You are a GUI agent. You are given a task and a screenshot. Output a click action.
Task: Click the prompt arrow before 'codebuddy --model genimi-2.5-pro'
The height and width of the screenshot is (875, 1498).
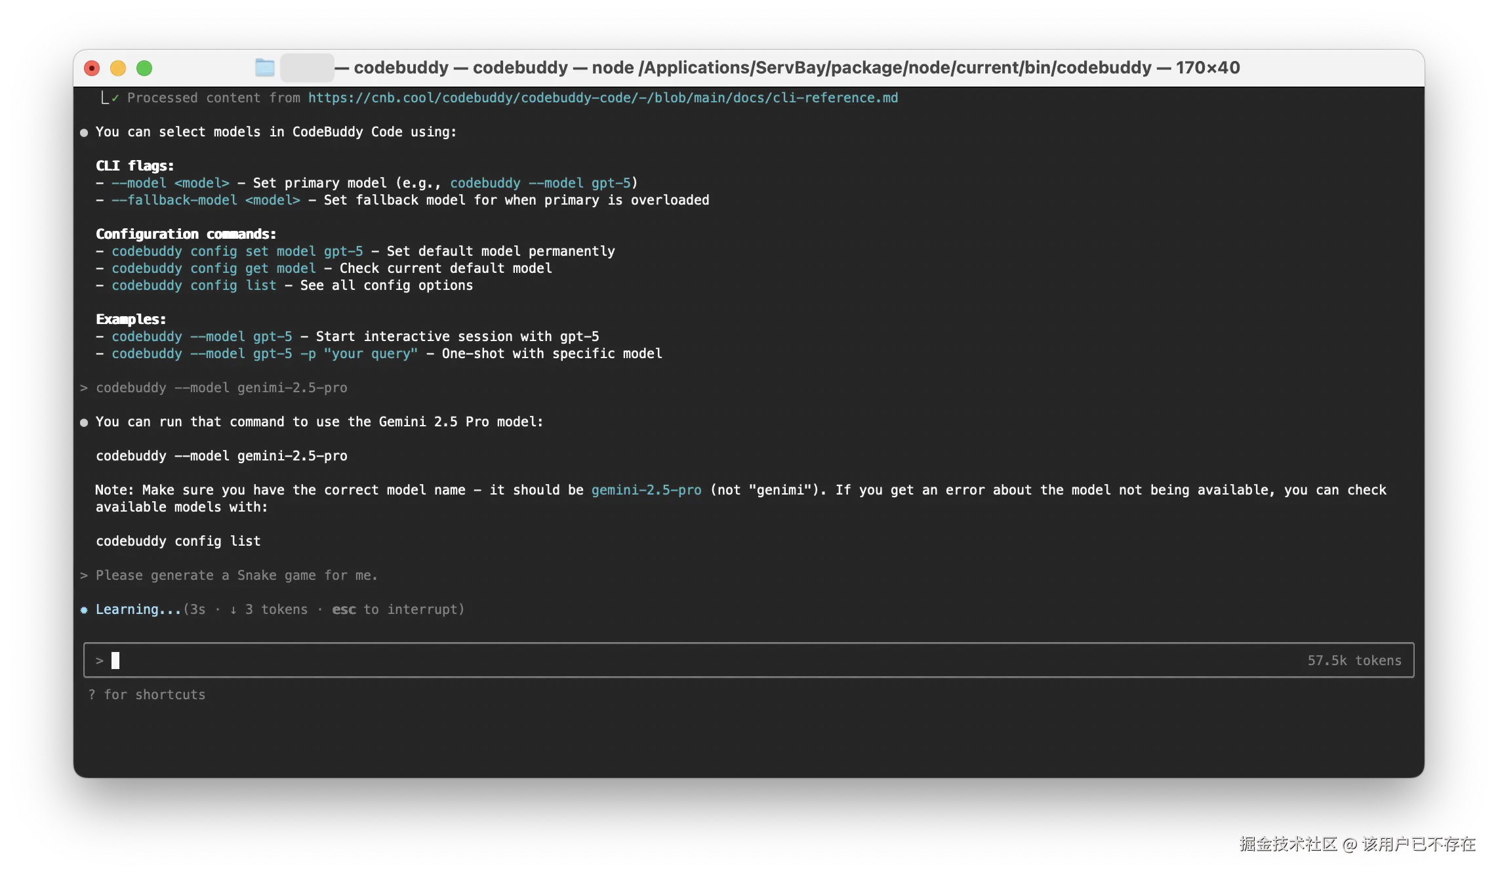click(84, 388)
